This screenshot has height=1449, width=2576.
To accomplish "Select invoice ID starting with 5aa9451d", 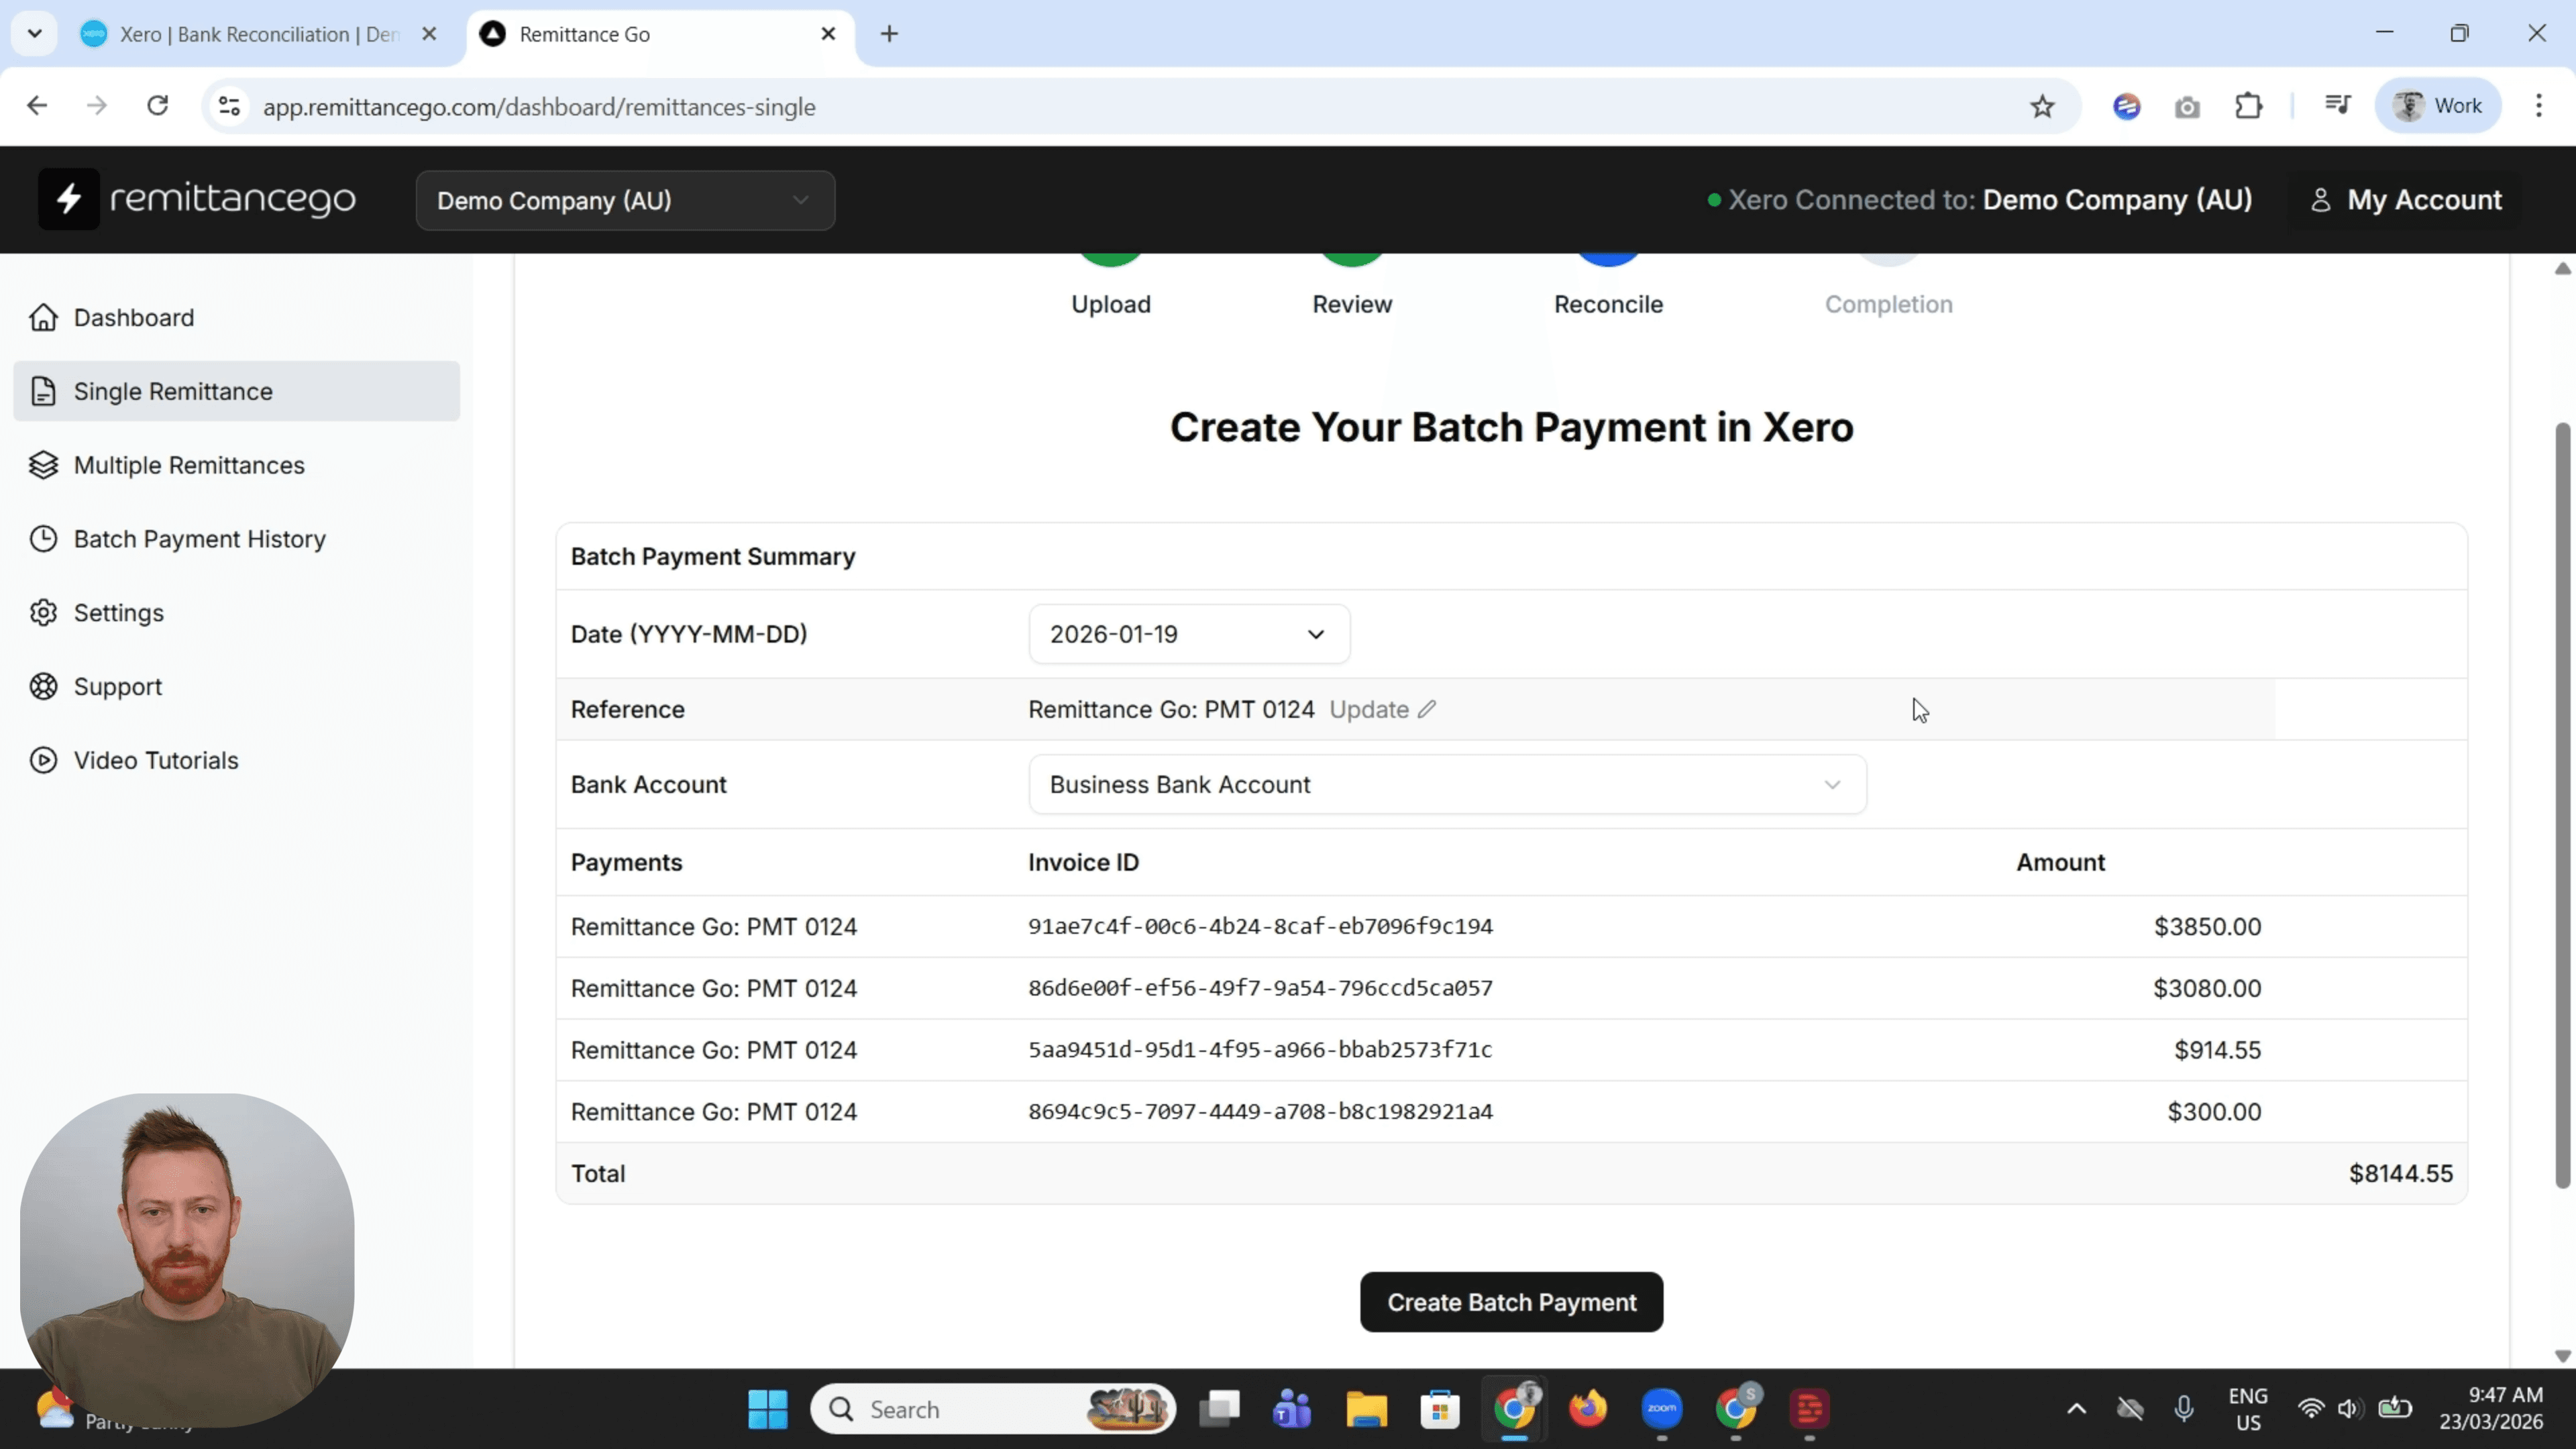I will coord(1260,1050).
